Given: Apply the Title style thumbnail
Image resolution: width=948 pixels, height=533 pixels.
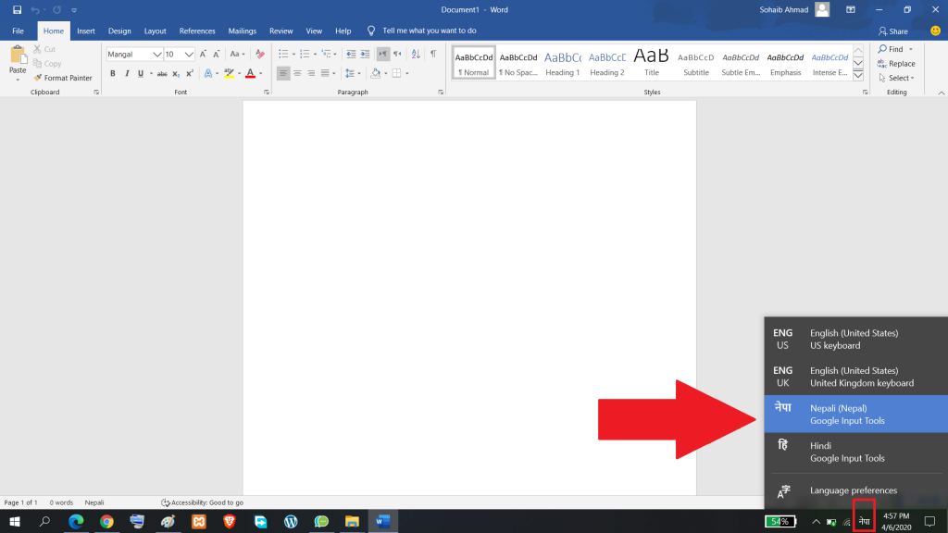Looking at the screenshot, I should 651,63.
